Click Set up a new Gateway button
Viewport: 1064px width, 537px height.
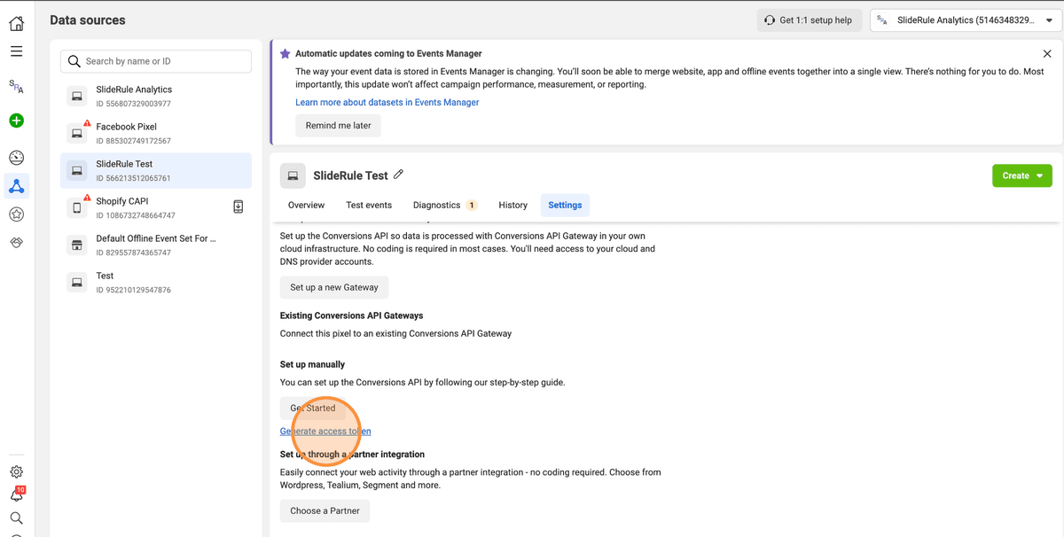(334, 287)
